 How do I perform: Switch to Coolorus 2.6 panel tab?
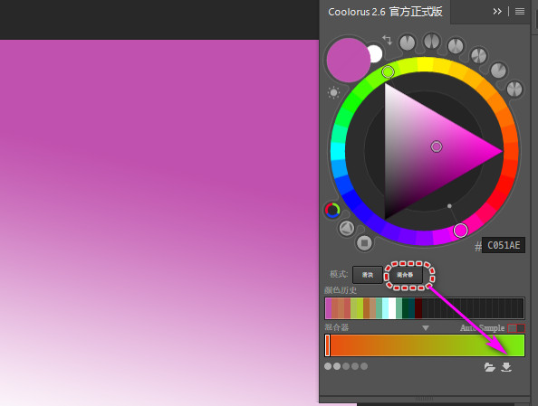tap(385, 12)
